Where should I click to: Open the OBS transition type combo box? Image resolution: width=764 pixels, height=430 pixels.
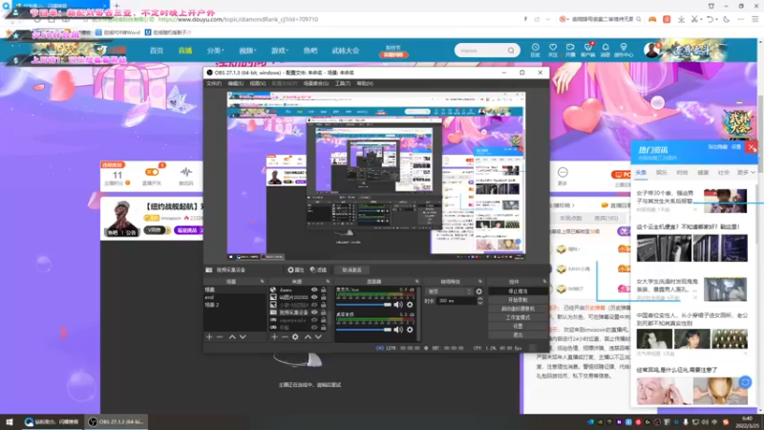449,291
